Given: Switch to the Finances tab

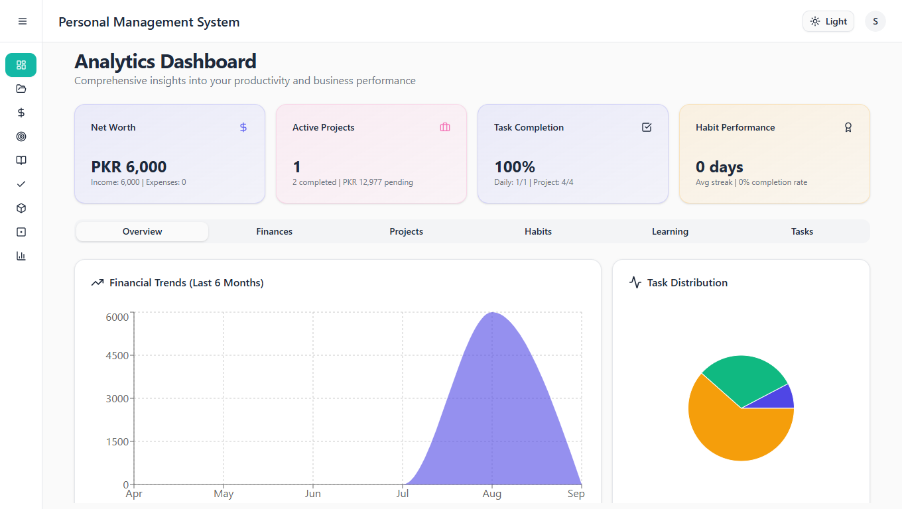Looking at the screenshot, I should (274, 231).
